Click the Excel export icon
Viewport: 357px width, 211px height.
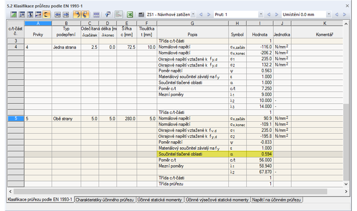tap(130, 15)
